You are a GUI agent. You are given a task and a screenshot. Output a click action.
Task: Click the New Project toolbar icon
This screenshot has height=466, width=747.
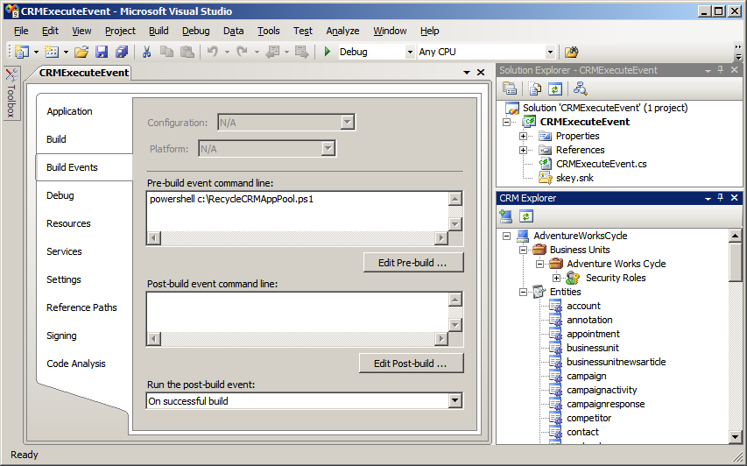click(21, 52)
